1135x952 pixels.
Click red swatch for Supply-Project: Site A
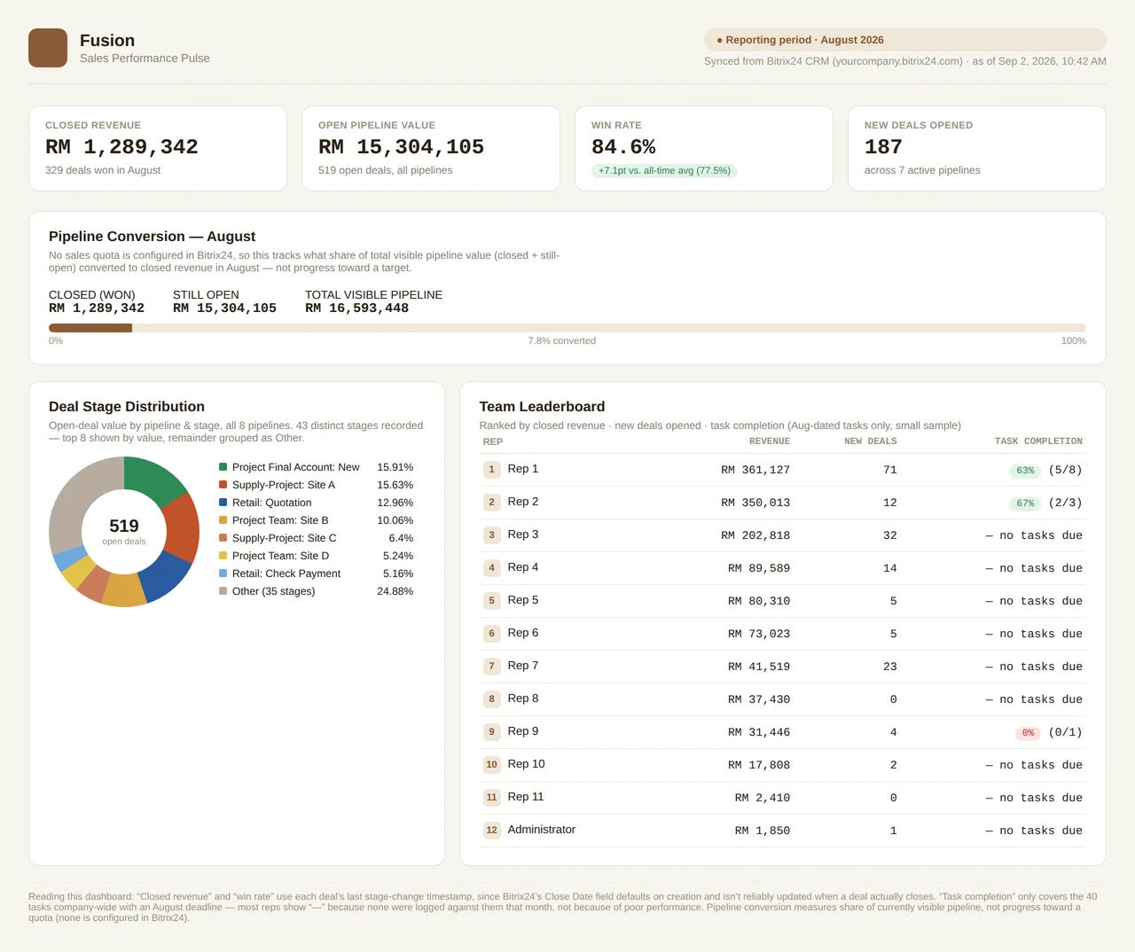[223, 485]
